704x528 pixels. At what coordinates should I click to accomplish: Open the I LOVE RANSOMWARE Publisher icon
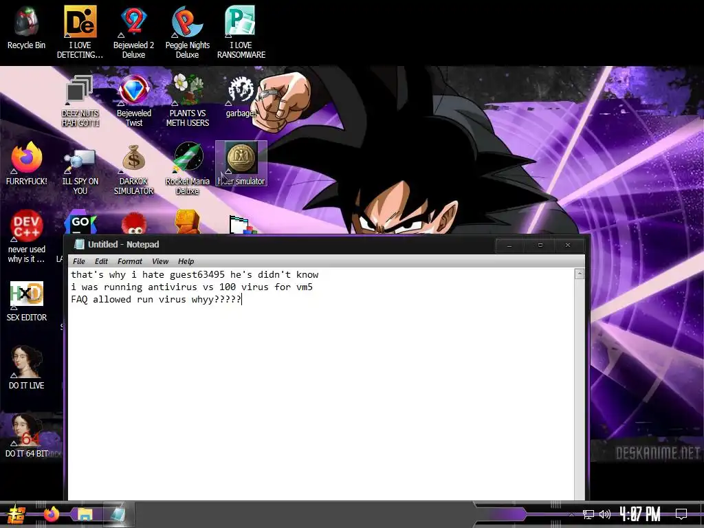click(241, 32)
